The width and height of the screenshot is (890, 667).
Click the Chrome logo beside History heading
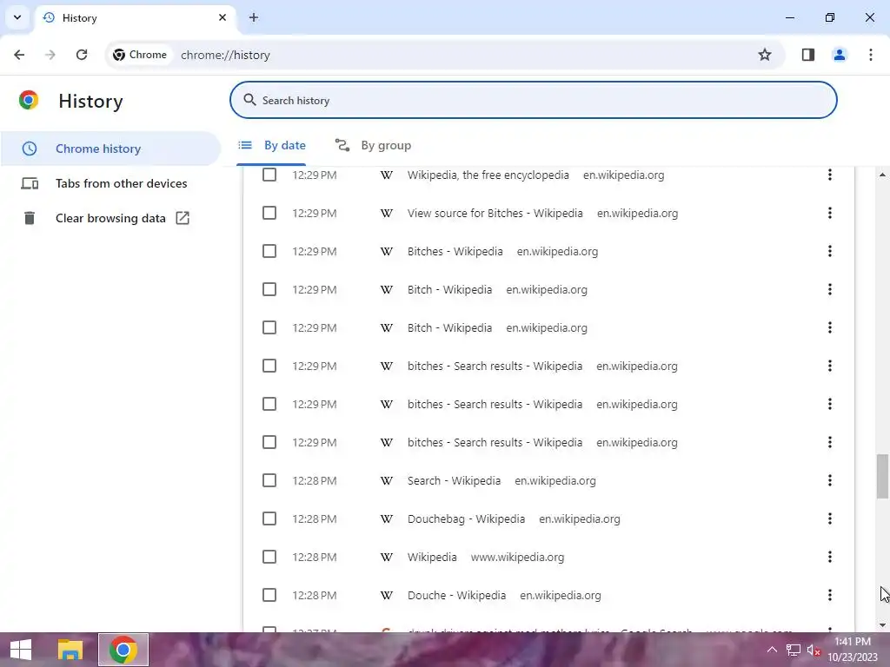pos(29,100)
